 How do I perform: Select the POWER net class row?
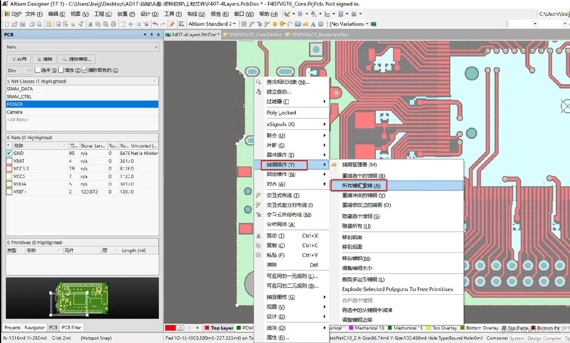pos(82,104)
